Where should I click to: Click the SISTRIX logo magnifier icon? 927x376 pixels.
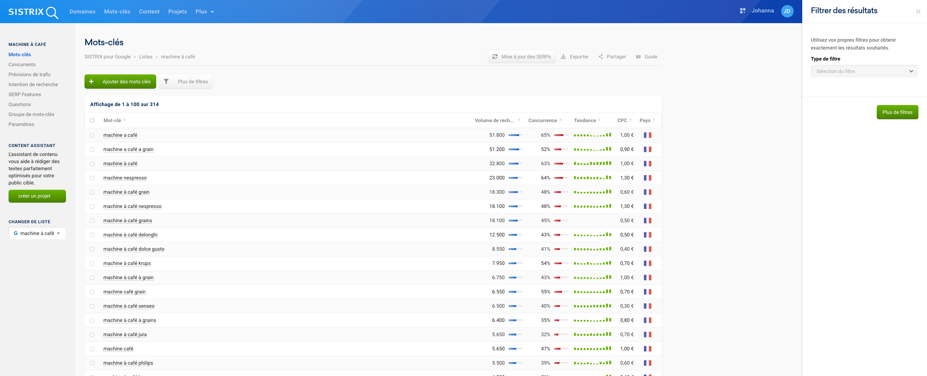52,12
